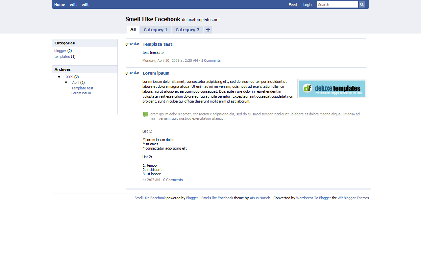421x261 pixels.
Task: Open the Feed link in the top bar
Action: pos(293,5)
